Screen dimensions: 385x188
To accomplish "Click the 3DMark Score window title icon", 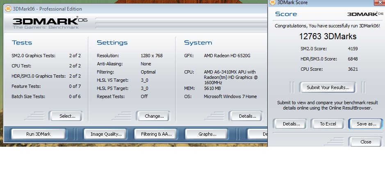I will point(272,2).
